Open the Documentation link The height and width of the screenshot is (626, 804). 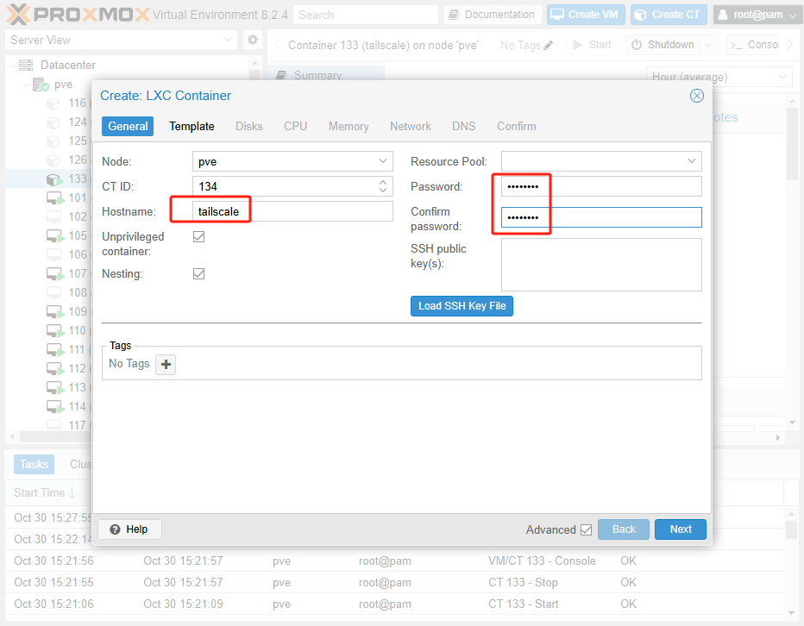pyautogui.click(x=492, y=15)
